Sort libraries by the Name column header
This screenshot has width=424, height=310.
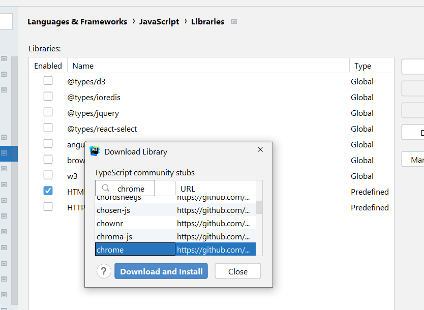208,66
